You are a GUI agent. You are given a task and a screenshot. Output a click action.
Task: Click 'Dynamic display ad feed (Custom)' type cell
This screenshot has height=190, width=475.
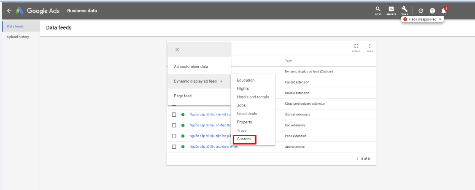[309, 72]
